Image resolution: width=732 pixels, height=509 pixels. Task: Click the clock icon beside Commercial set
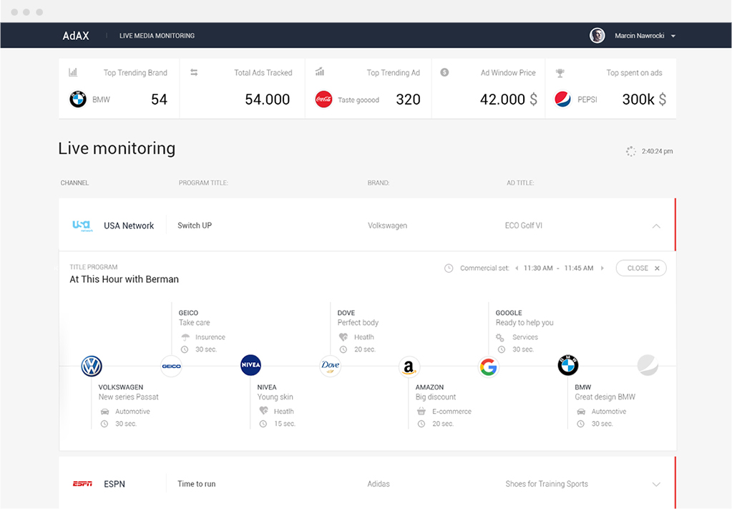449,268
